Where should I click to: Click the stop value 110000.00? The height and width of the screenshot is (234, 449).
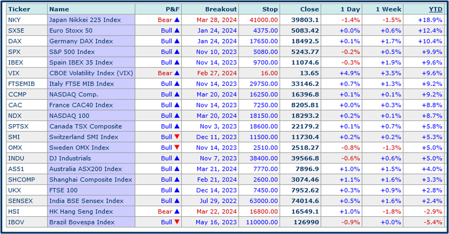click(262, 222)
